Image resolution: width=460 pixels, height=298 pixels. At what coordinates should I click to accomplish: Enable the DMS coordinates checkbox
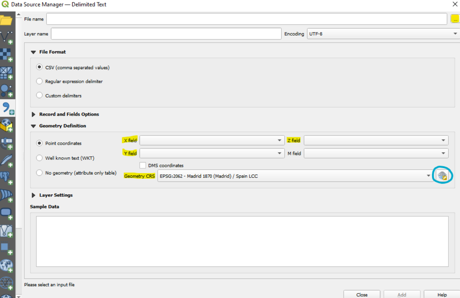click(143, 165)
